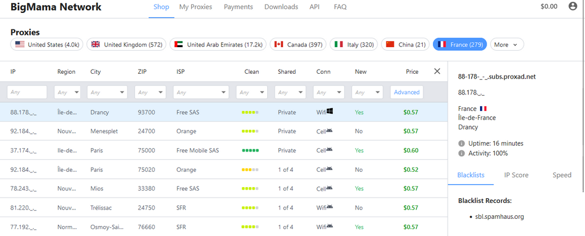The image size is (585, 236).
Task: Select the Trélissac proxy row
Action: point(224,208)
